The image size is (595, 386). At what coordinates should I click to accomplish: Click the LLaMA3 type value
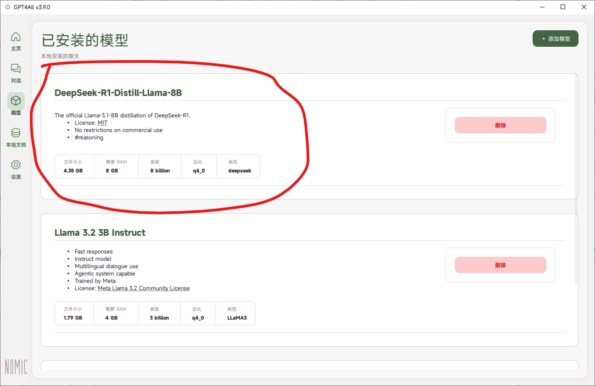(x=237, y=318)
